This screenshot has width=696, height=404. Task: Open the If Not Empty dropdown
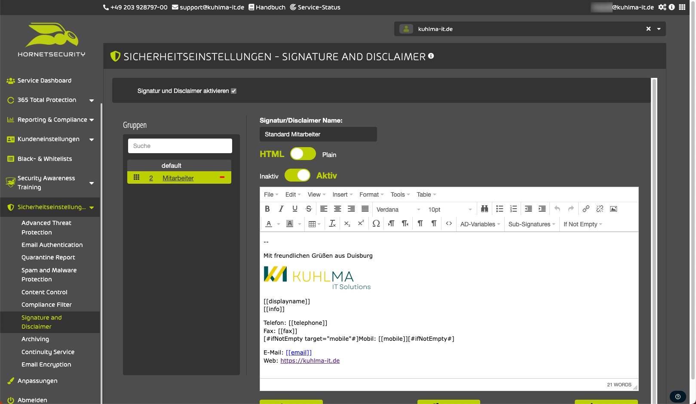coord(583,224)
